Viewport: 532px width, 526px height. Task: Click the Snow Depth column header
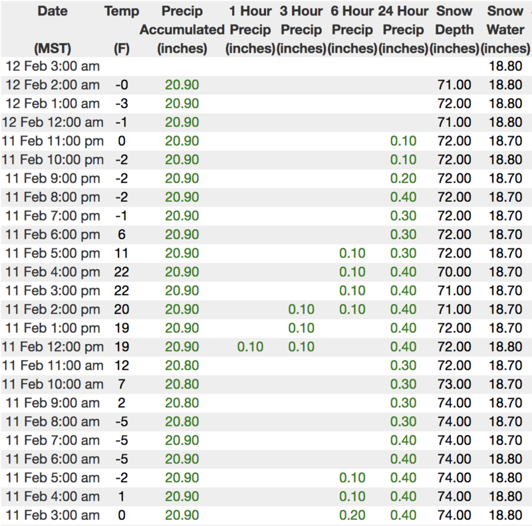point(455,30)
